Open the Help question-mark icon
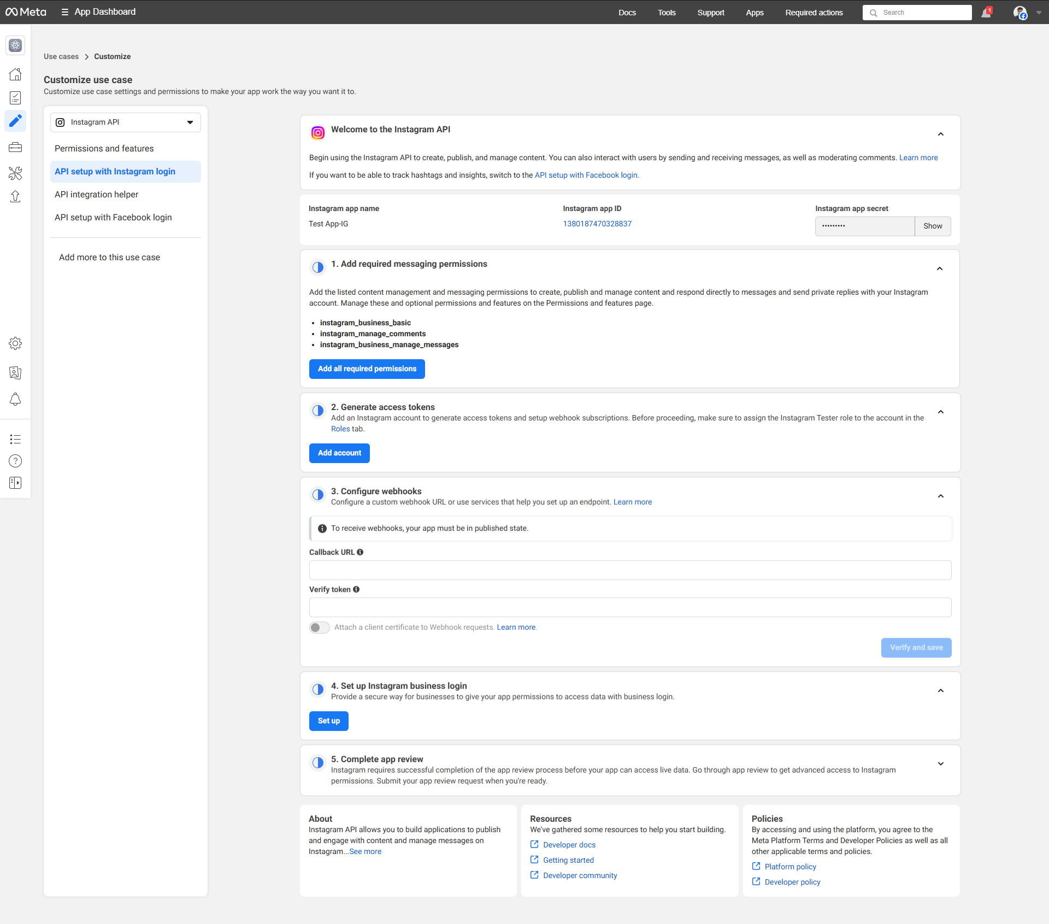 click(x=15, y=461)
